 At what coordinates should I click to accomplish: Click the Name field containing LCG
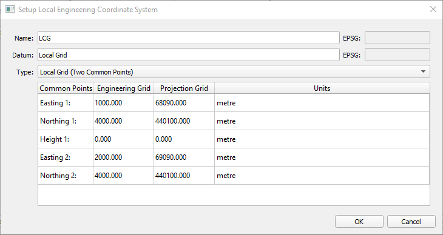[x=189, y=38]
